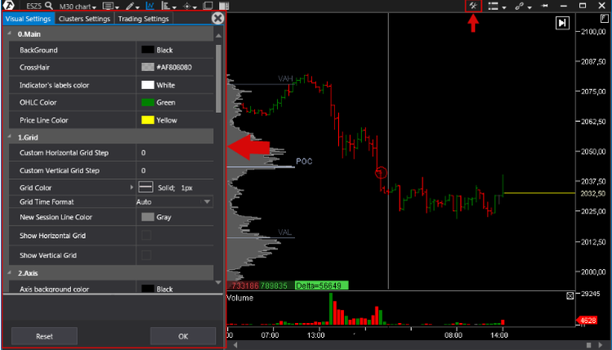Close the Volume panel with X box
This screenshot has height=350, width=612.
tap(570, 296)
